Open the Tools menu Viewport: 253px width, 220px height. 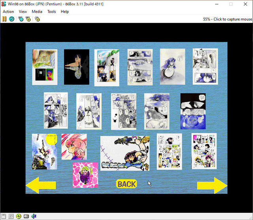point(51,11)
